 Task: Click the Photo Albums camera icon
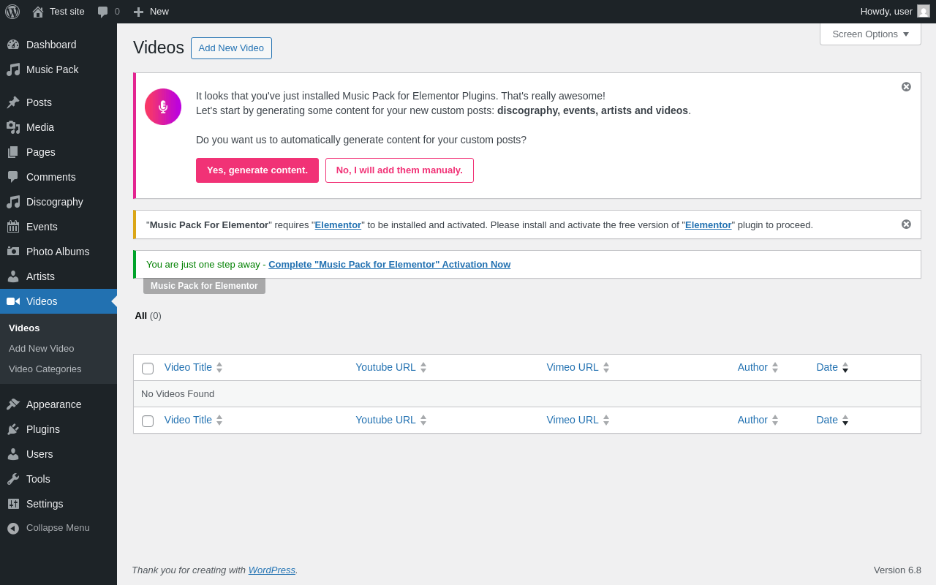(x=13, y=252)
